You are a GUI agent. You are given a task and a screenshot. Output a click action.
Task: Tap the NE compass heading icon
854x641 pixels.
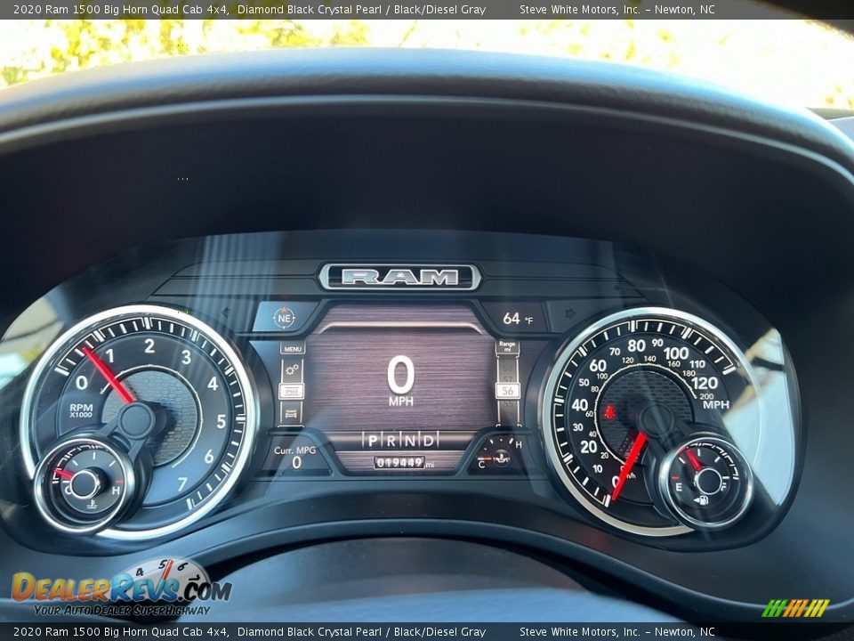click(285, 317)
